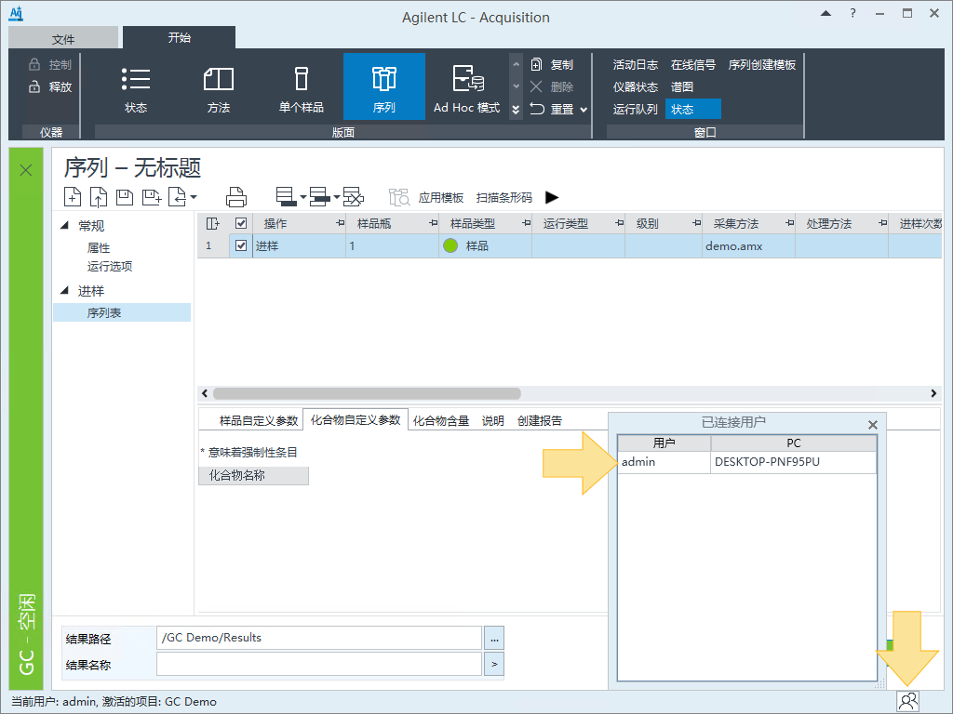Screen dimensions: 953x714
Task: Select 运行选项 in the tree
Action: point(110,267)
